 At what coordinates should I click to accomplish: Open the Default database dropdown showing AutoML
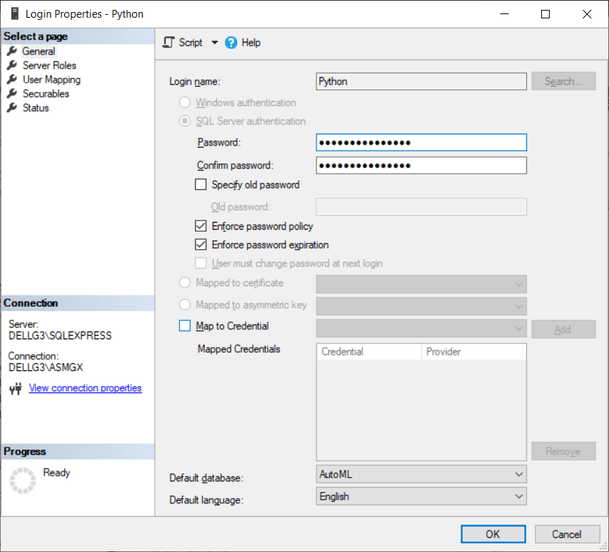519,474
